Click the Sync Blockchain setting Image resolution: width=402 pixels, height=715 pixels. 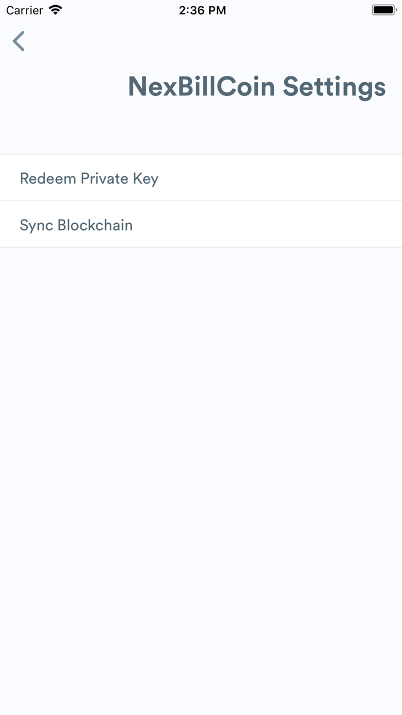(76, 225)
